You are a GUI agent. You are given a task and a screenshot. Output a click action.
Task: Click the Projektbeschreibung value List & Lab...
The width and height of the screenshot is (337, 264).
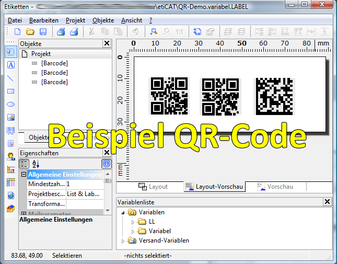tap(85, 194)
